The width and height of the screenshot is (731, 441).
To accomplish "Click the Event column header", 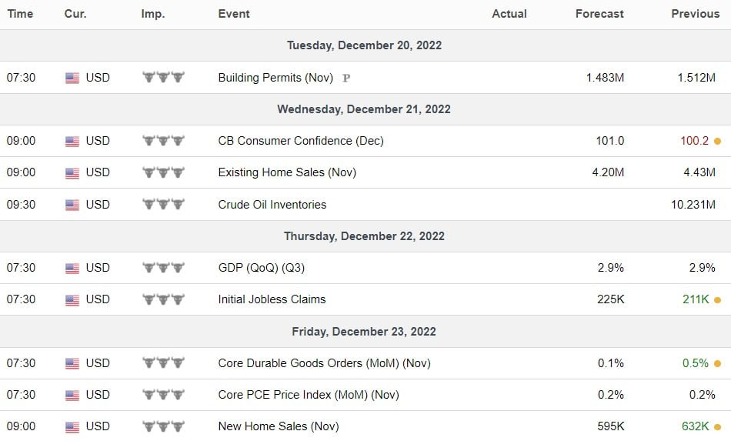I will coord(234,14).
